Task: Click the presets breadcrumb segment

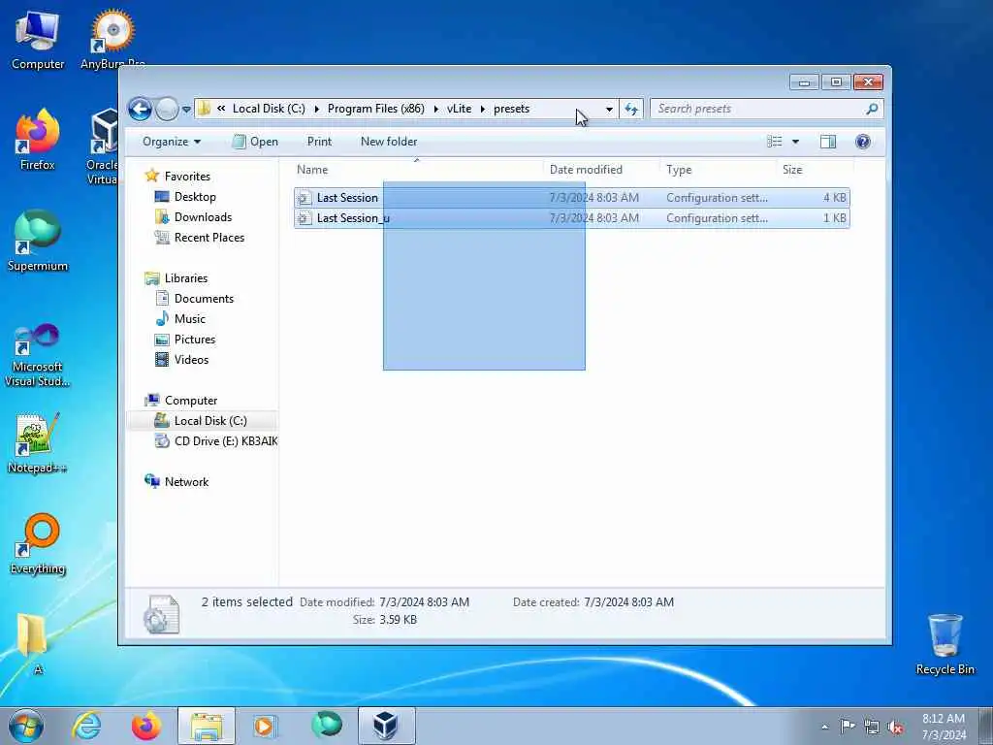Action: click(x=511, y=109)
